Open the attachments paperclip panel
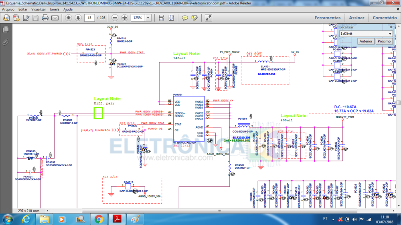Viewport: 401px width, 225px height. coord(6,42)
